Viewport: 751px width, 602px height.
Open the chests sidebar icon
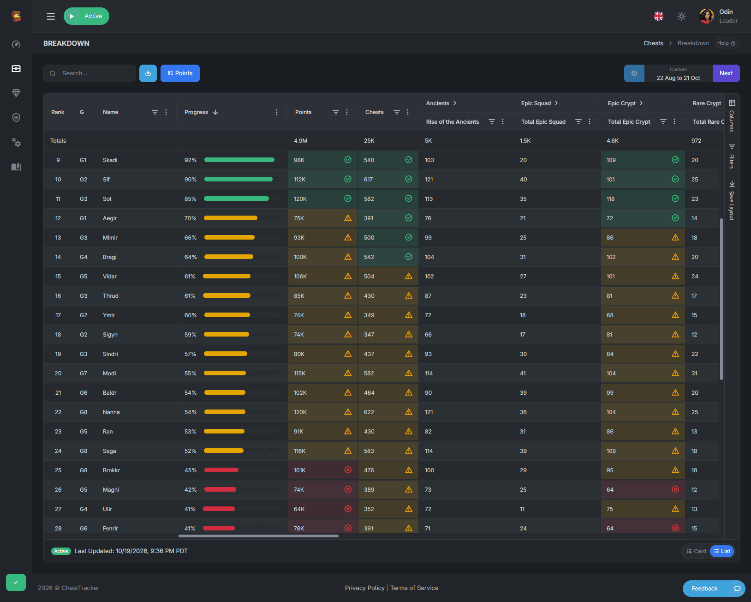coord(16,69)
